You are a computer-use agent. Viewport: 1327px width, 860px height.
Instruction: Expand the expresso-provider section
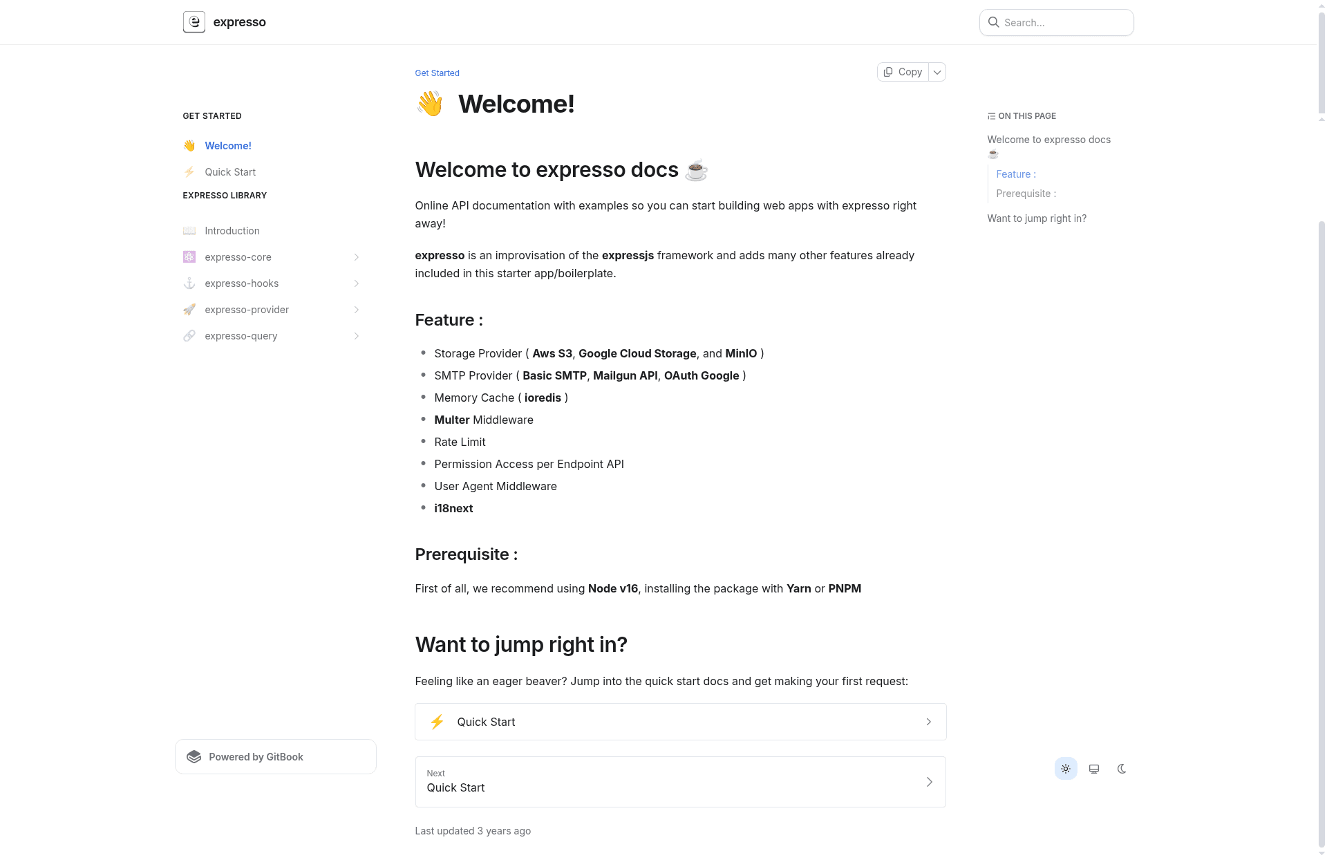357,310
